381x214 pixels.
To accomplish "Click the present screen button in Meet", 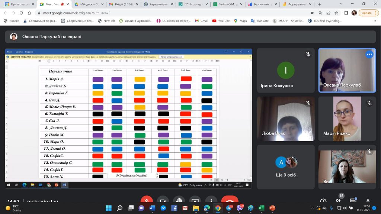I will (x=195, y=201).
